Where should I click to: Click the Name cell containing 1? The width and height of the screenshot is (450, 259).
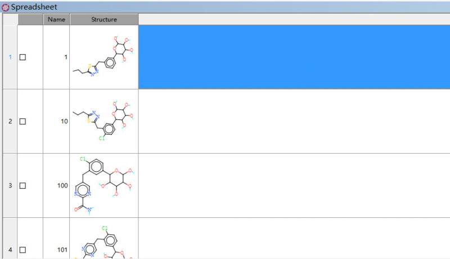[56, 57]
